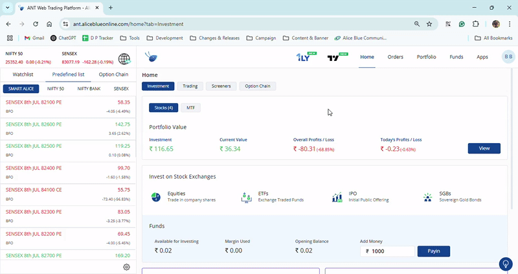Viewport: 518px width, 274px height.
Task: Select SENSEX 8th JUL 82300 PE row
Action: coord(68,216)
